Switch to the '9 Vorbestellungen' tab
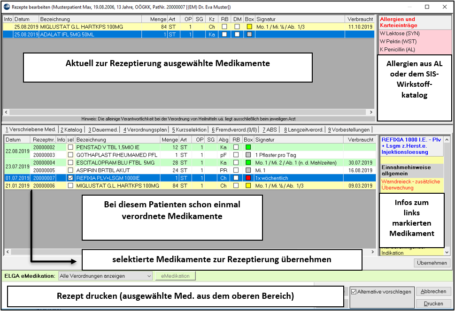This screenshot has height=311, width=455. click(x=349, y=129)
